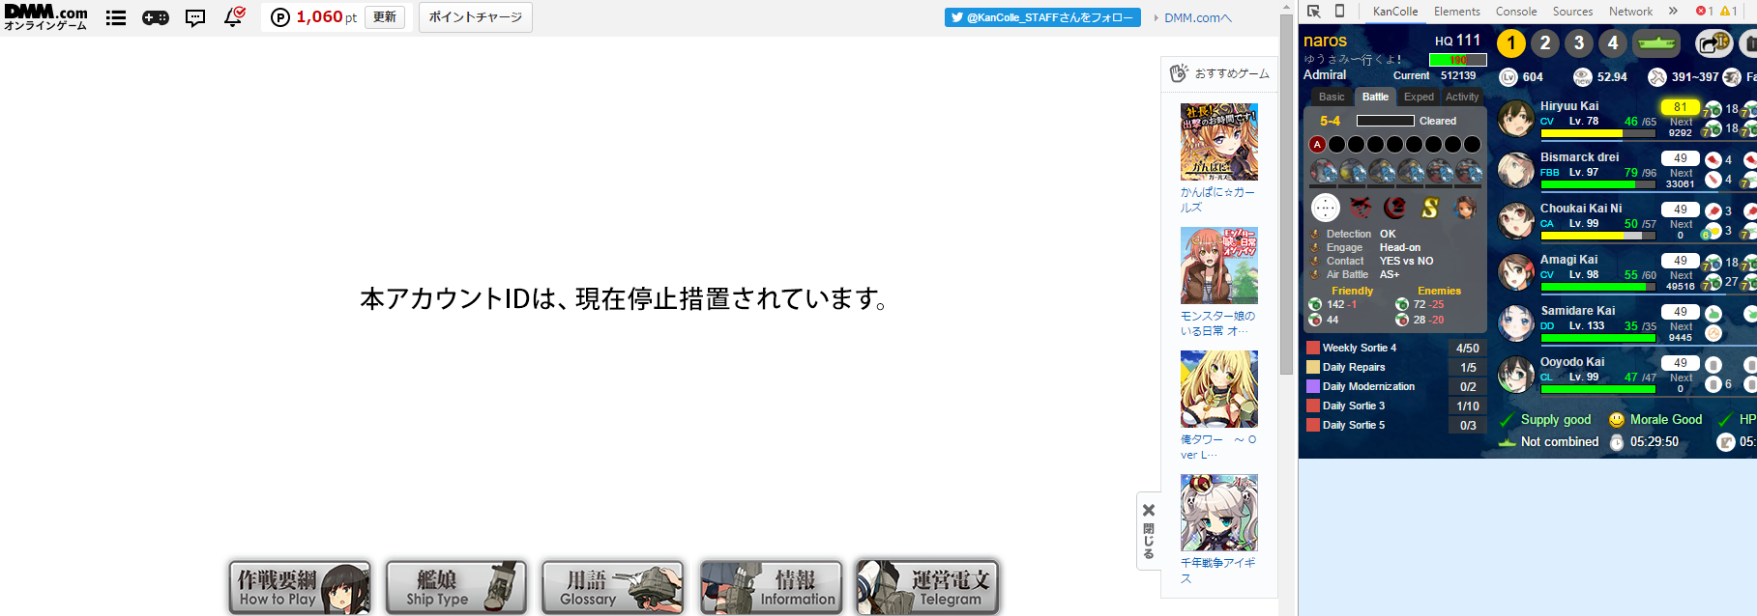Switch to the Console DevTools tab
This screenshot has height=616, width=1757.
(1516, 12)
